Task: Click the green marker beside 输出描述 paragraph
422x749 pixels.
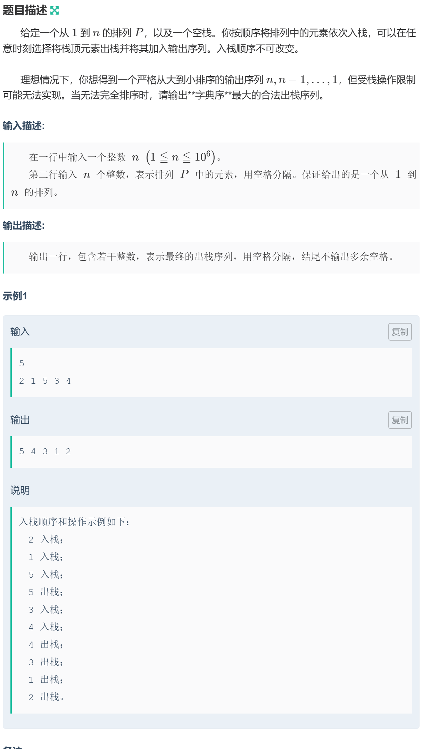Action: (3, 257)
